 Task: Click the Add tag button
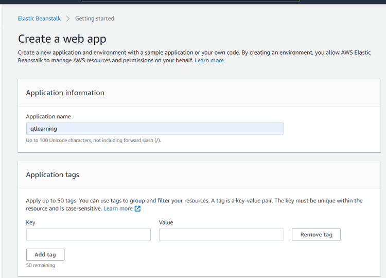(45, 254)
